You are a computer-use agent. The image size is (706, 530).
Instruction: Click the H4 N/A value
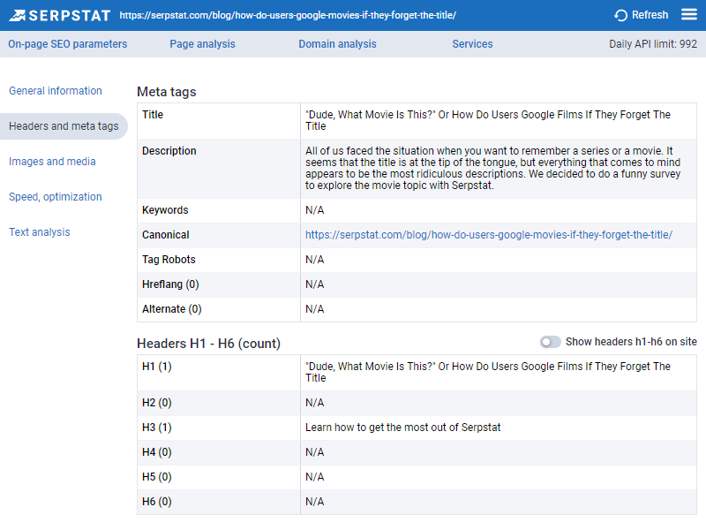(x=315, y=452)
